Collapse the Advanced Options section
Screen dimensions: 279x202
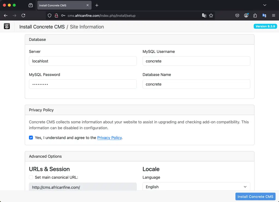tap(45, 156)
